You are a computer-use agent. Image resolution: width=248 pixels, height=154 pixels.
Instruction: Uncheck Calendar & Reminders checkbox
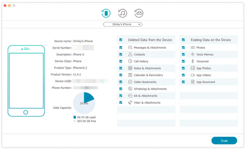coord(121,75)
